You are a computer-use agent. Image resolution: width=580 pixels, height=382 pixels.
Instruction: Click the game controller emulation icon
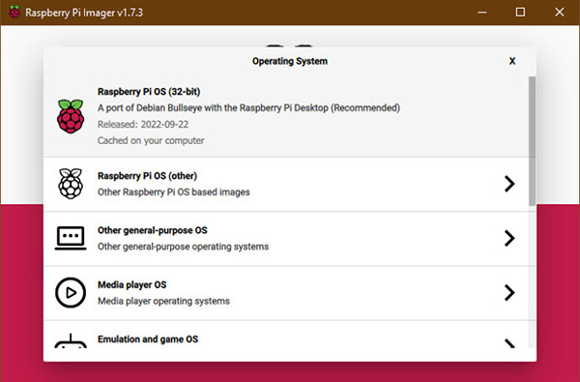click(x=71, y=341)
